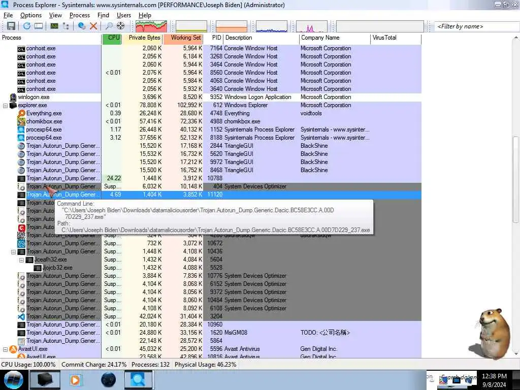
Task: Open the media player taskbar icon
Action: coord(76,380)
